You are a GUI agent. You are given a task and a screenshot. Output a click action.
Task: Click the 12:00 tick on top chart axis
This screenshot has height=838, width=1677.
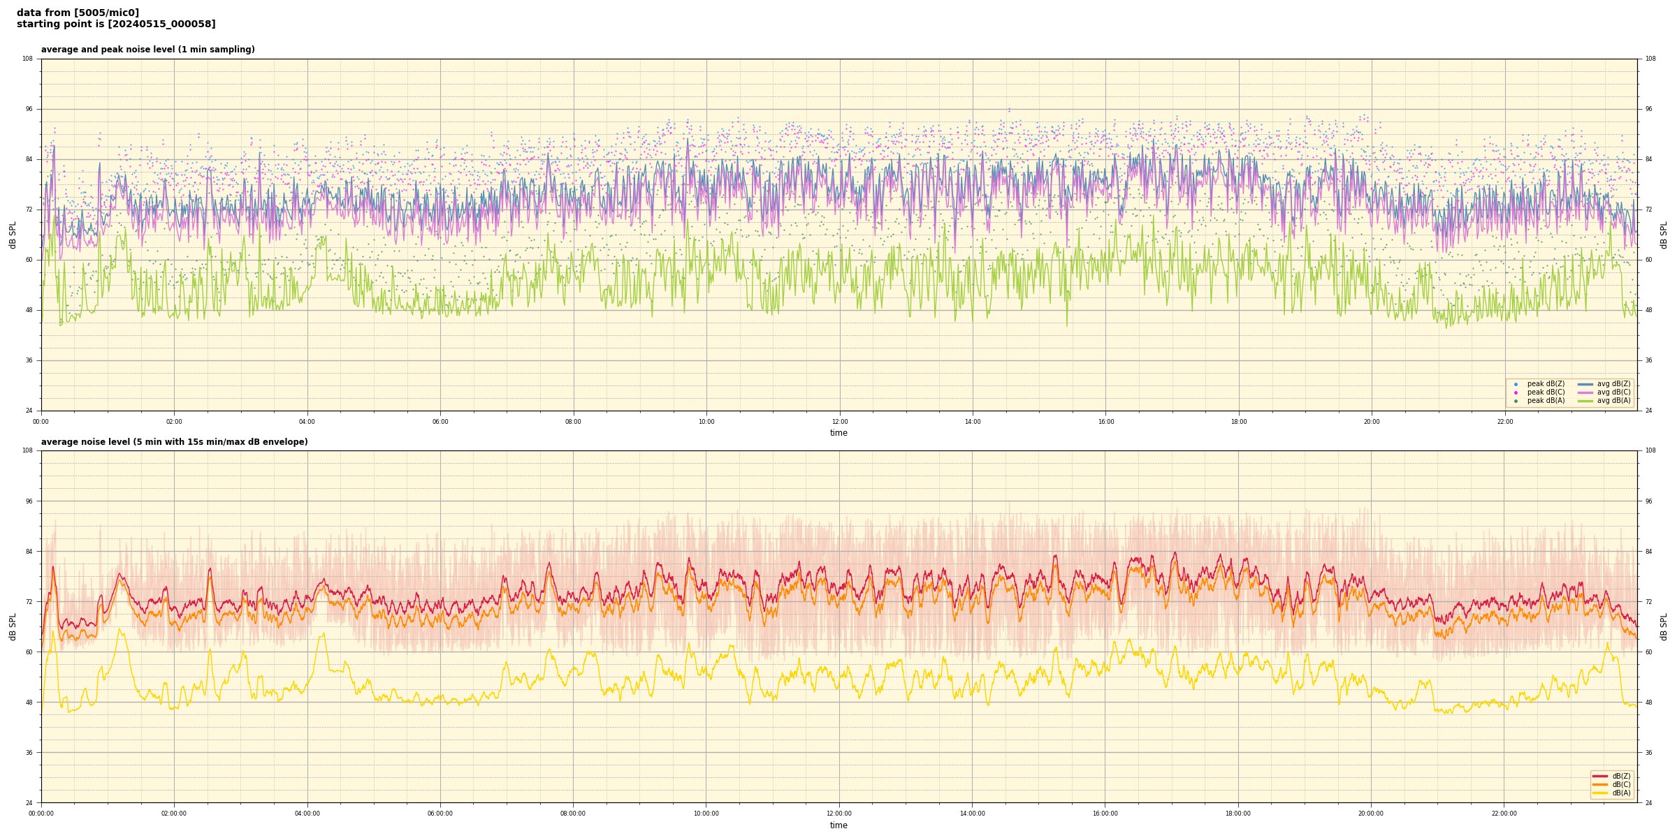click(x=839, y=422)
